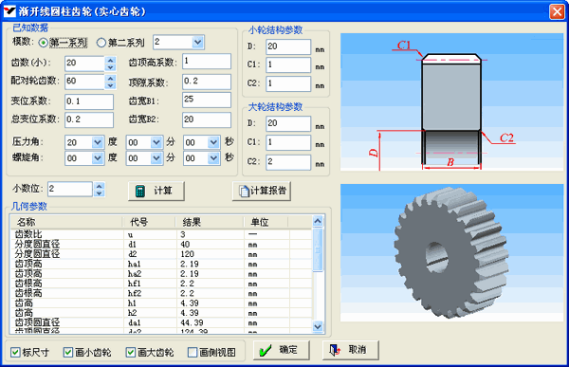Image resolution: width=569 pixels, height=367 pixels.
Task: Increase 小数位 with up stepper arrow
Action: 99,186
